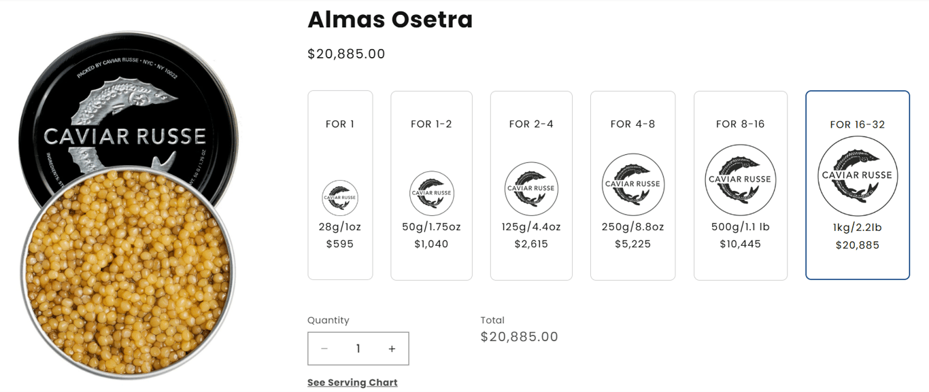Click the Caviar Russe logo in 250g option

tap(632, 184)
